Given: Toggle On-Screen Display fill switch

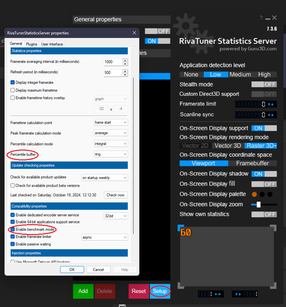Looking at the screenshot, I should point(264,184).
